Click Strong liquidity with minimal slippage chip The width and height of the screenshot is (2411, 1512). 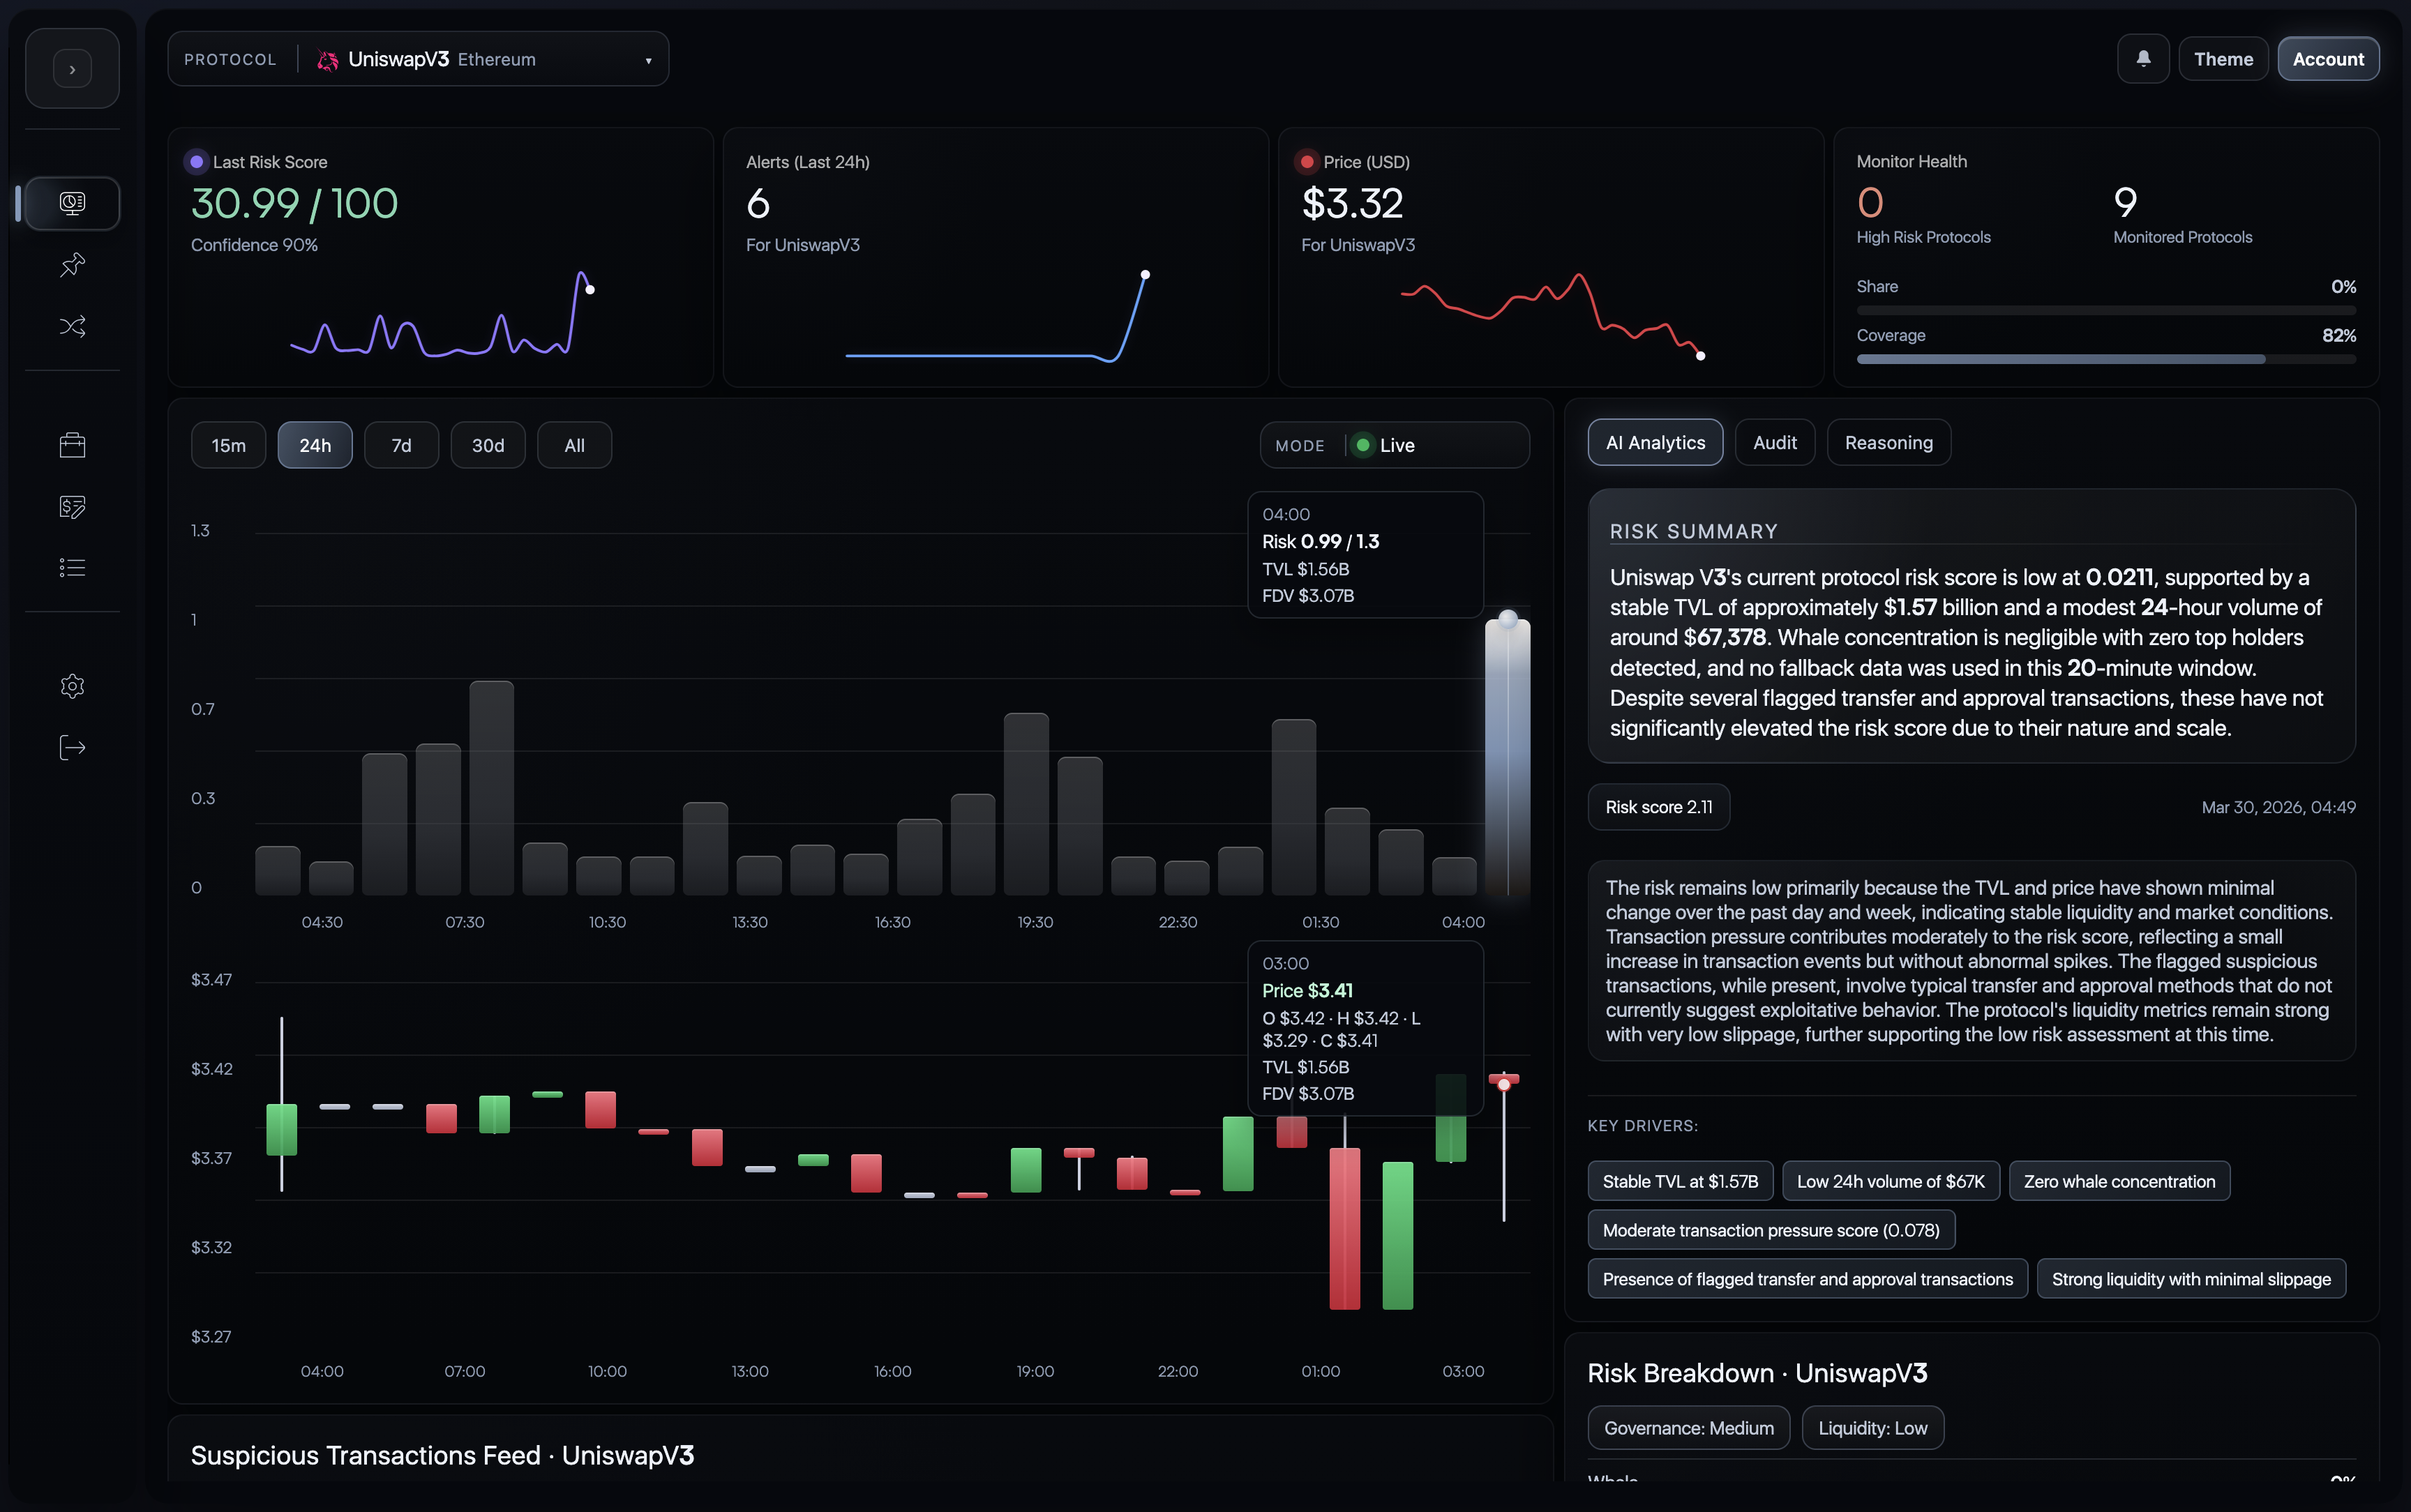tap(2191, 1279)
